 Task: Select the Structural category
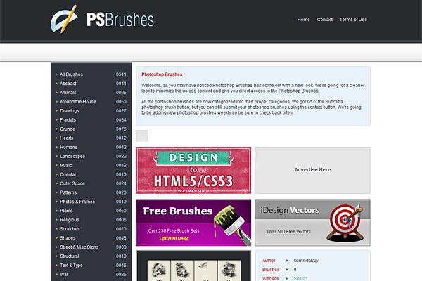(x=70, y=256)
